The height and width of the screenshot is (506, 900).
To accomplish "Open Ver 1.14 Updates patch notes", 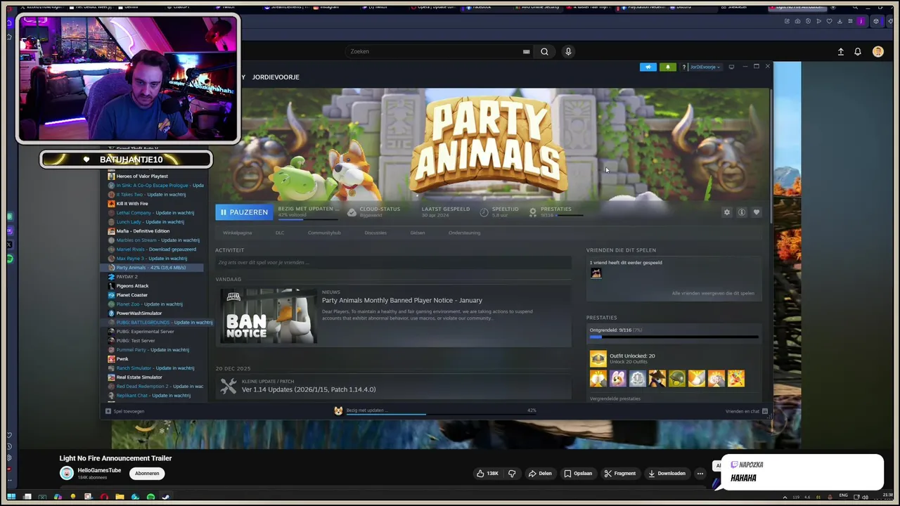I will pos(309,389).
